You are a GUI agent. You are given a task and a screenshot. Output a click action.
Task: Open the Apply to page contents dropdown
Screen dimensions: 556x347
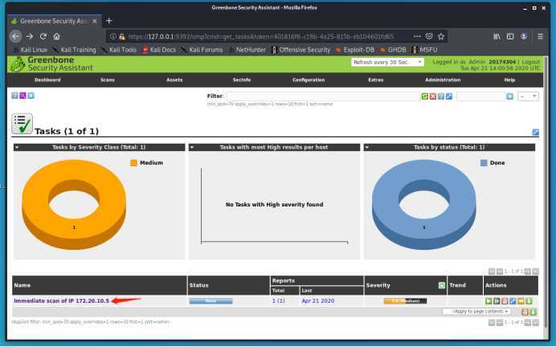476,312
